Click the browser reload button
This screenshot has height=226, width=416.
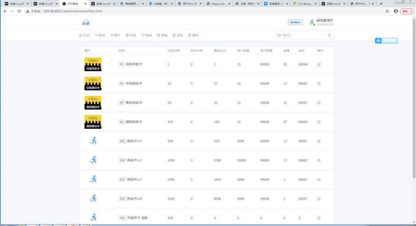point(19,11)
